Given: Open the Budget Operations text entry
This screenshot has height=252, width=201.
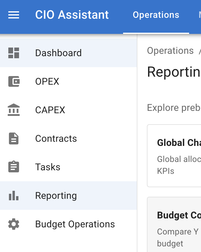Looking at the screenshot, I should (x=75, y=224).
